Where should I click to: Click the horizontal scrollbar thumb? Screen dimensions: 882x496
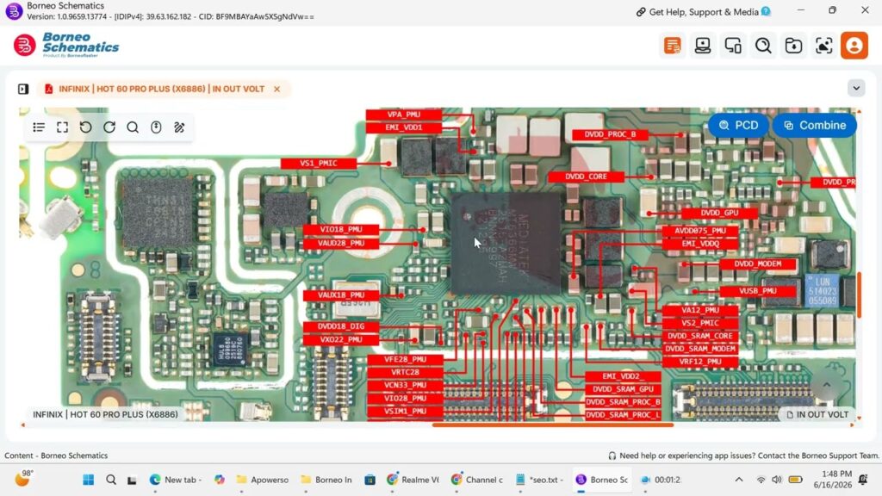pos(552,425)
